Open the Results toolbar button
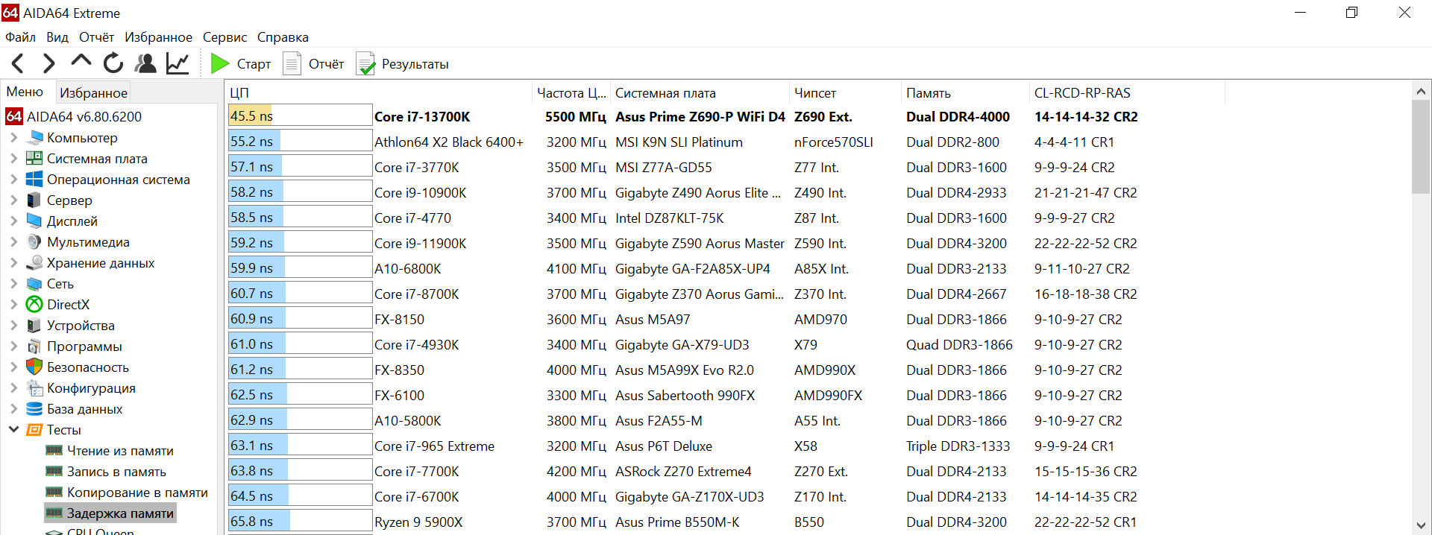The image size is (1432, 535). pos(403,64)
